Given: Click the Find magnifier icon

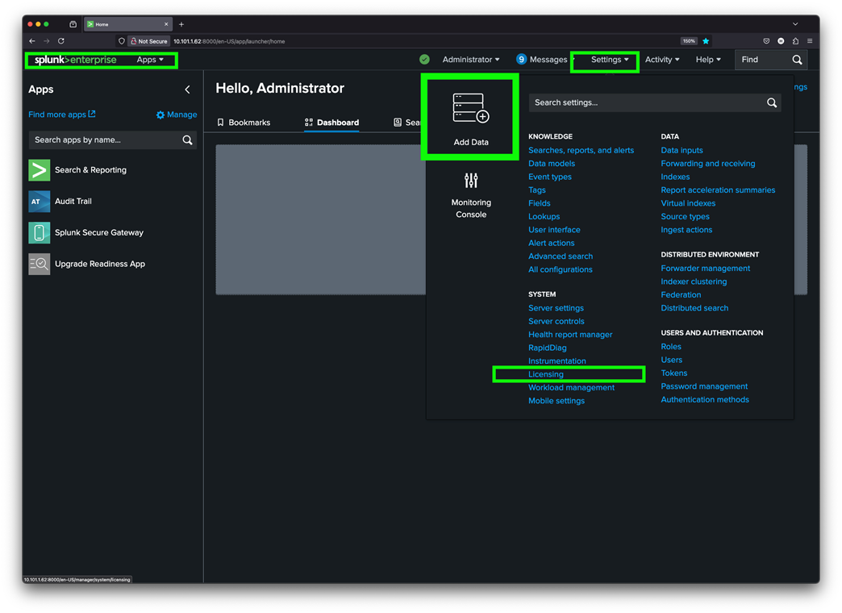Looking at the screenshot, I should coord(798,60).
